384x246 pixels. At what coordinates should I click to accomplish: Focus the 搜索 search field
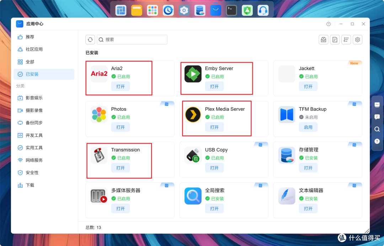coord(132,40)
